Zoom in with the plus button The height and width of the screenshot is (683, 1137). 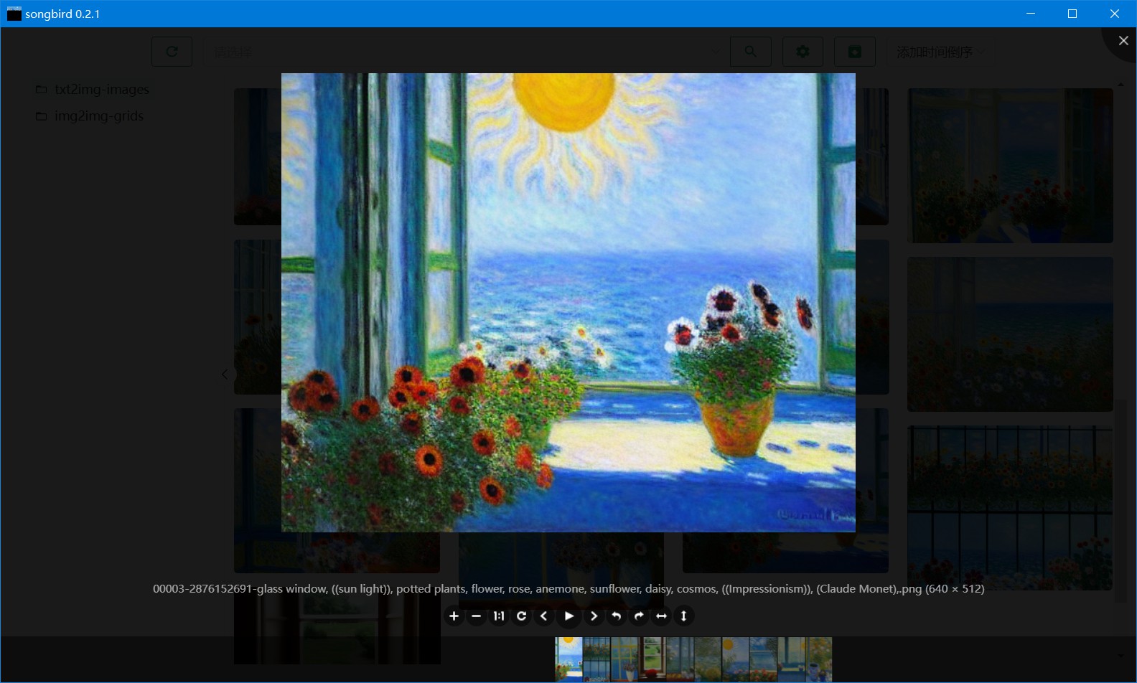click(454, 616)
